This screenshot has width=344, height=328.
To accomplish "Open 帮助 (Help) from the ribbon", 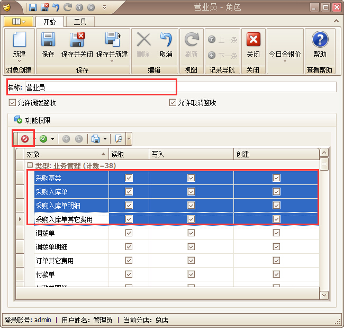I will point(320,41).
